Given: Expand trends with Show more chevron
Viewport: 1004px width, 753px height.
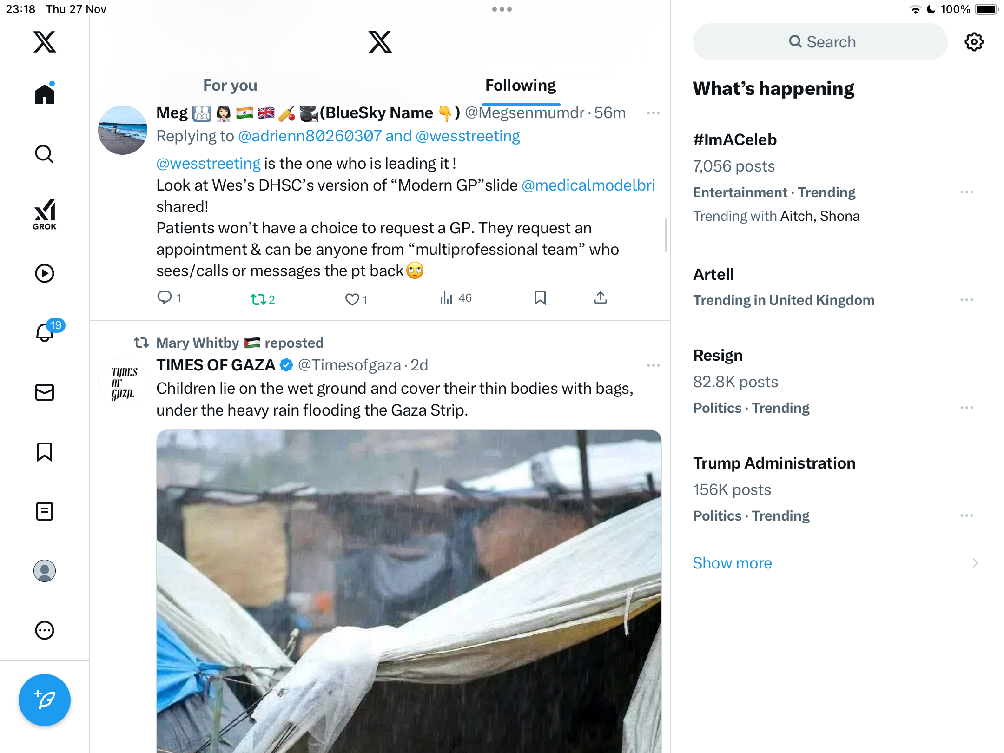Looking at the screenshot, I should (x=975, y=563).
